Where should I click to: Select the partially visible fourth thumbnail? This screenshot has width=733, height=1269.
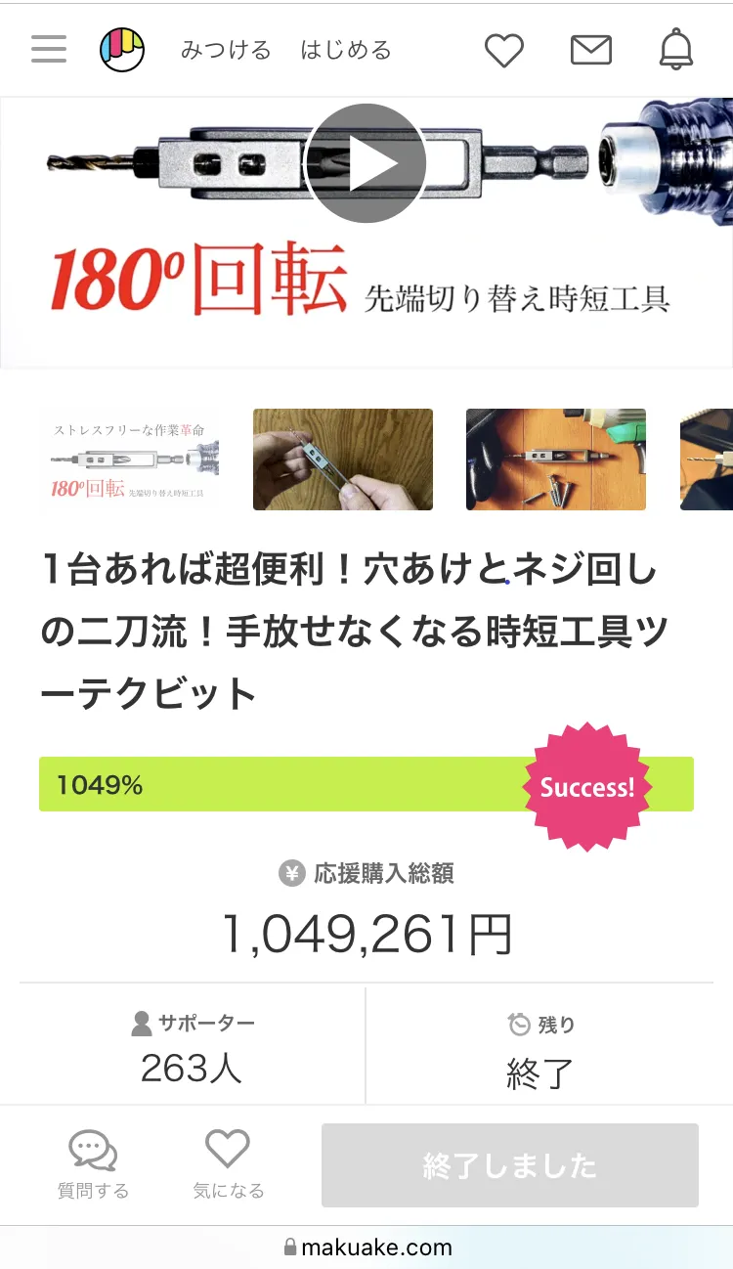[708, 459]
